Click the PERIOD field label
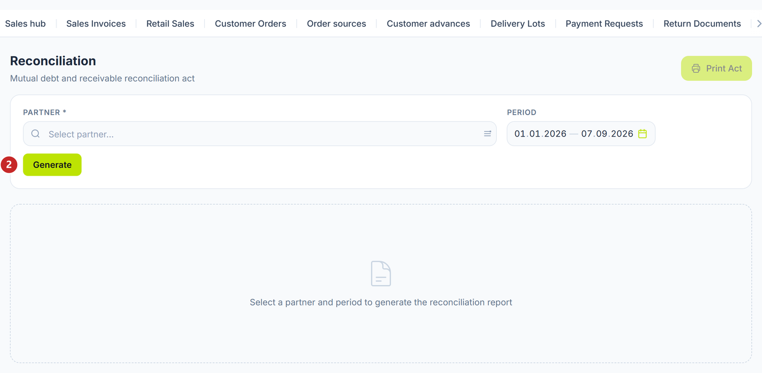Viewport: 762px width, 373px height. [522, 113]
